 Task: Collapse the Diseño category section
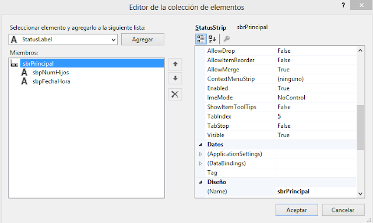[x=200, y=182]
